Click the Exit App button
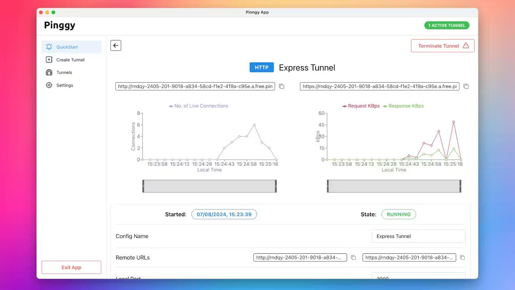515x290 pixels. click(71, 267)
